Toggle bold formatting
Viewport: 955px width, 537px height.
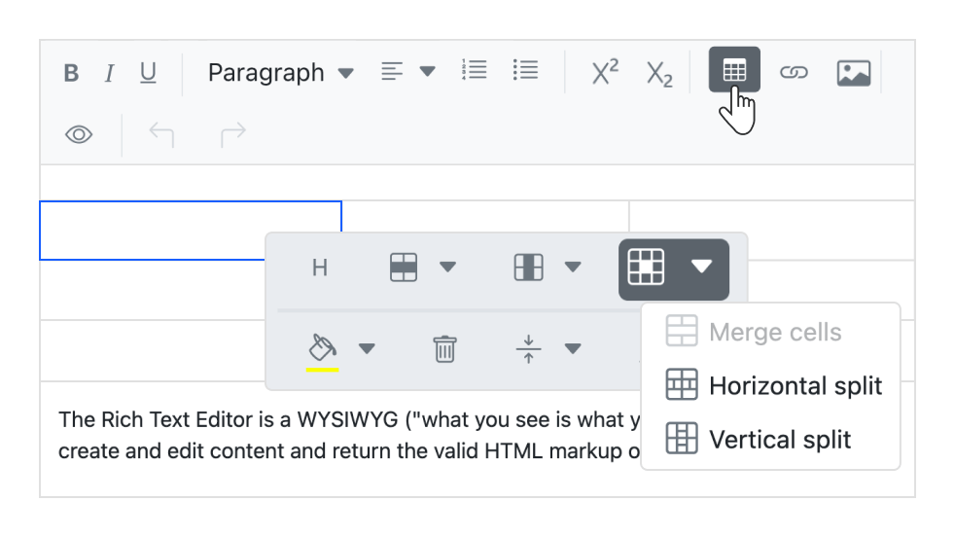click(x=71, y=73)
